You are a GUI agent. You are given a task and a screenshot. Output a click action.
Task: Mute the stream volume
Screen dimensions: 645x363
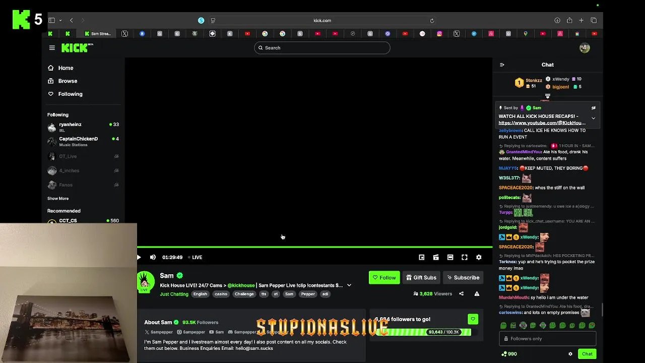[x=153, y=257]
